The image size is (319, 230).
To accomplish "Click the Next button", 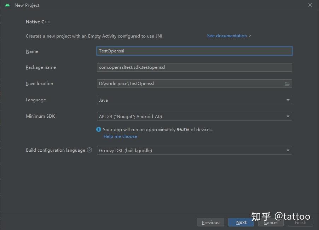I will (241, 222).
